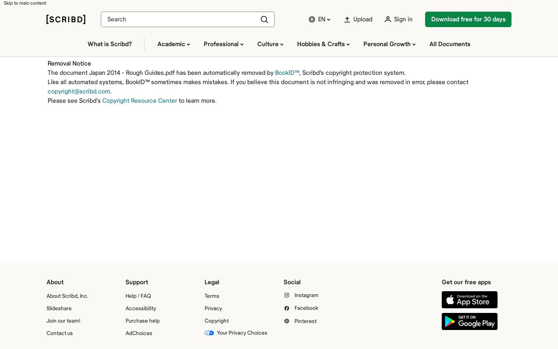Open Purchase help link
This screenshot has height=349, width=558.
(143, 321)
